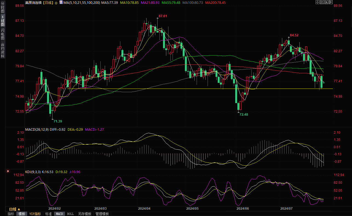The height and width of the screenshot is (216, 352).
Task: Click the 管理模板 button
Action: coord(102,214)
